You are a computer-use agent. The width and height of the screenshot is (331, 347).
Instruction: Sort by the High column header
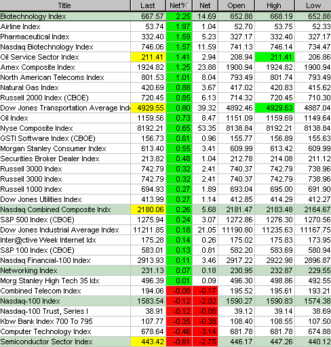click(x=275, y=5)
